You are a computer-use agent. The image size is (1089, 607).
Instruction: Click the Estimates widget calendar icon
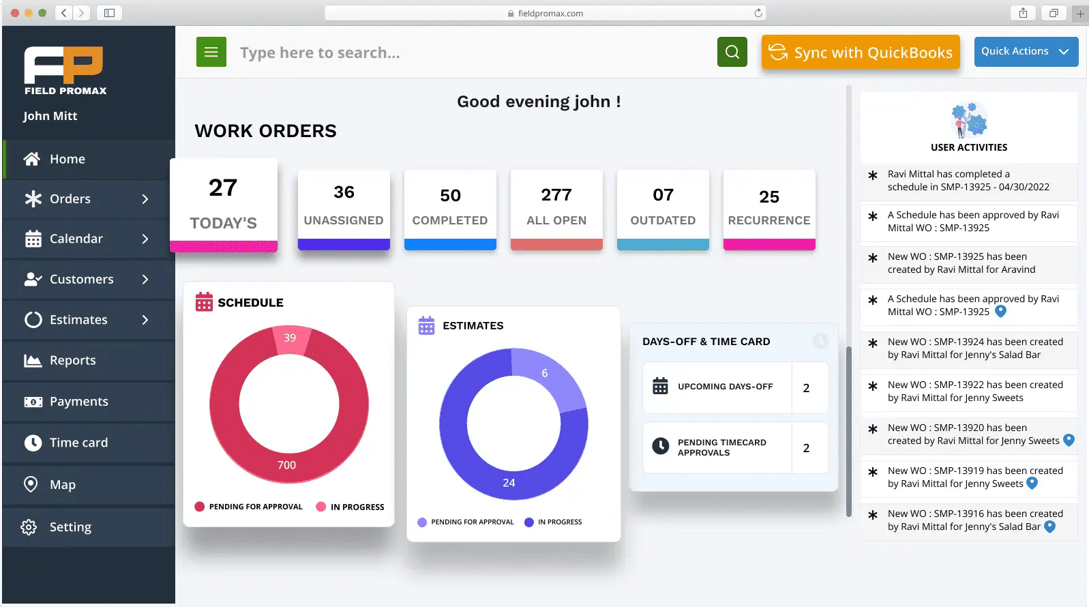426,325
